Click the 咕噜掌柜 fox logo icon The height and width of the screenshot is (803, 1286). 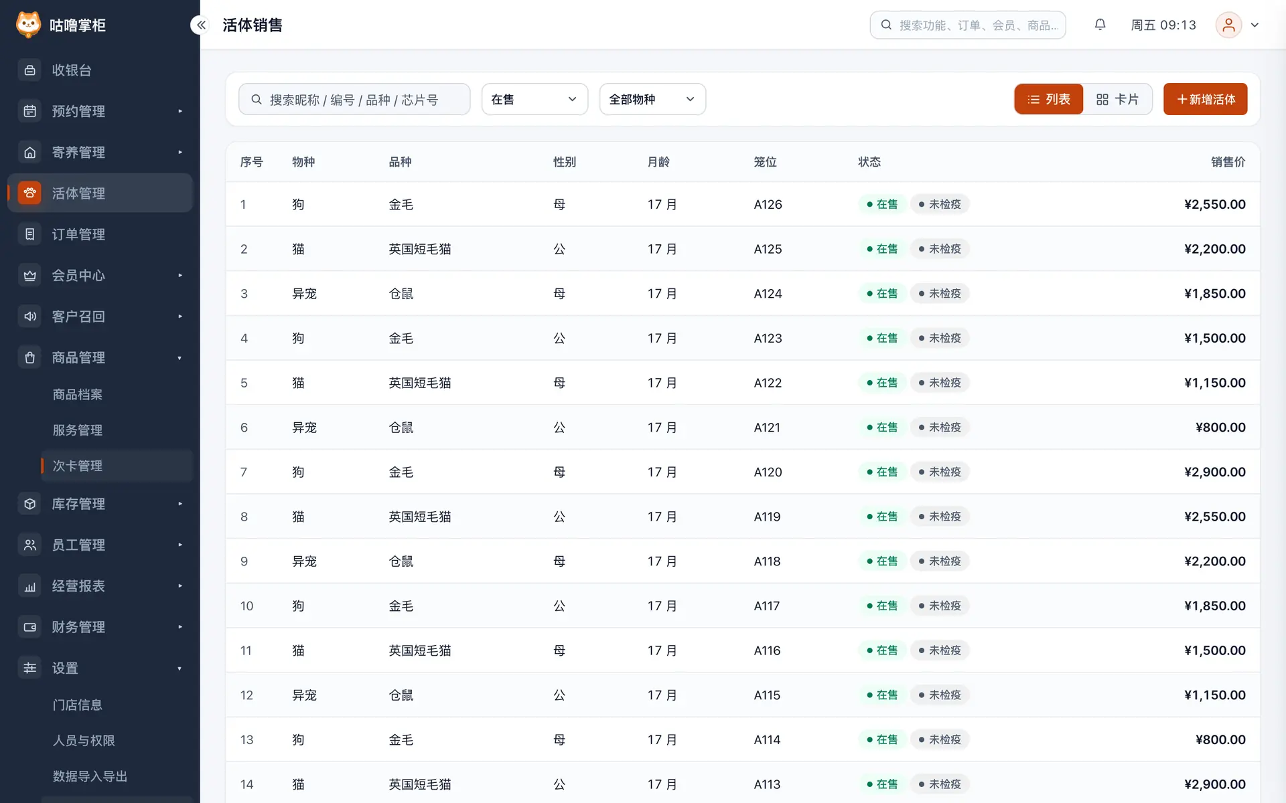coord(28,25)
